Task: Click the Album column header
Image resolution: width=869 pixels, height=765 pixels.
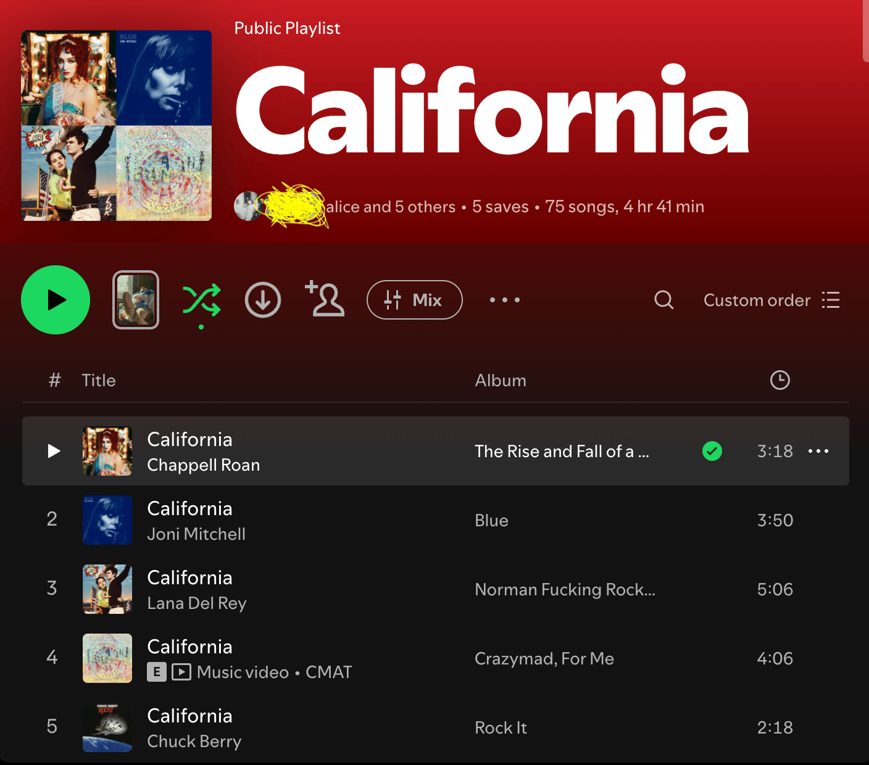Action: [501, 381]
